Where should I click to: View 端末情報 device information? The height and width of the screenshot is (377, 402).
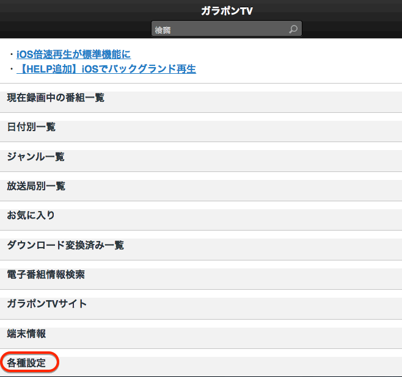pos(26,334)
